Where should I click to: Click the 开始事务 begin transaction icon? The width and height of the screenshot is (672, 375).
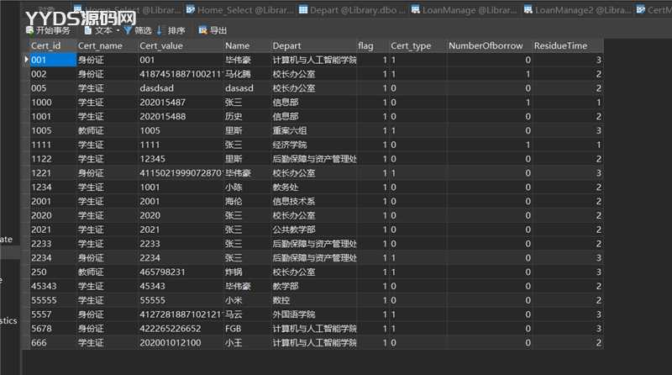30,30
